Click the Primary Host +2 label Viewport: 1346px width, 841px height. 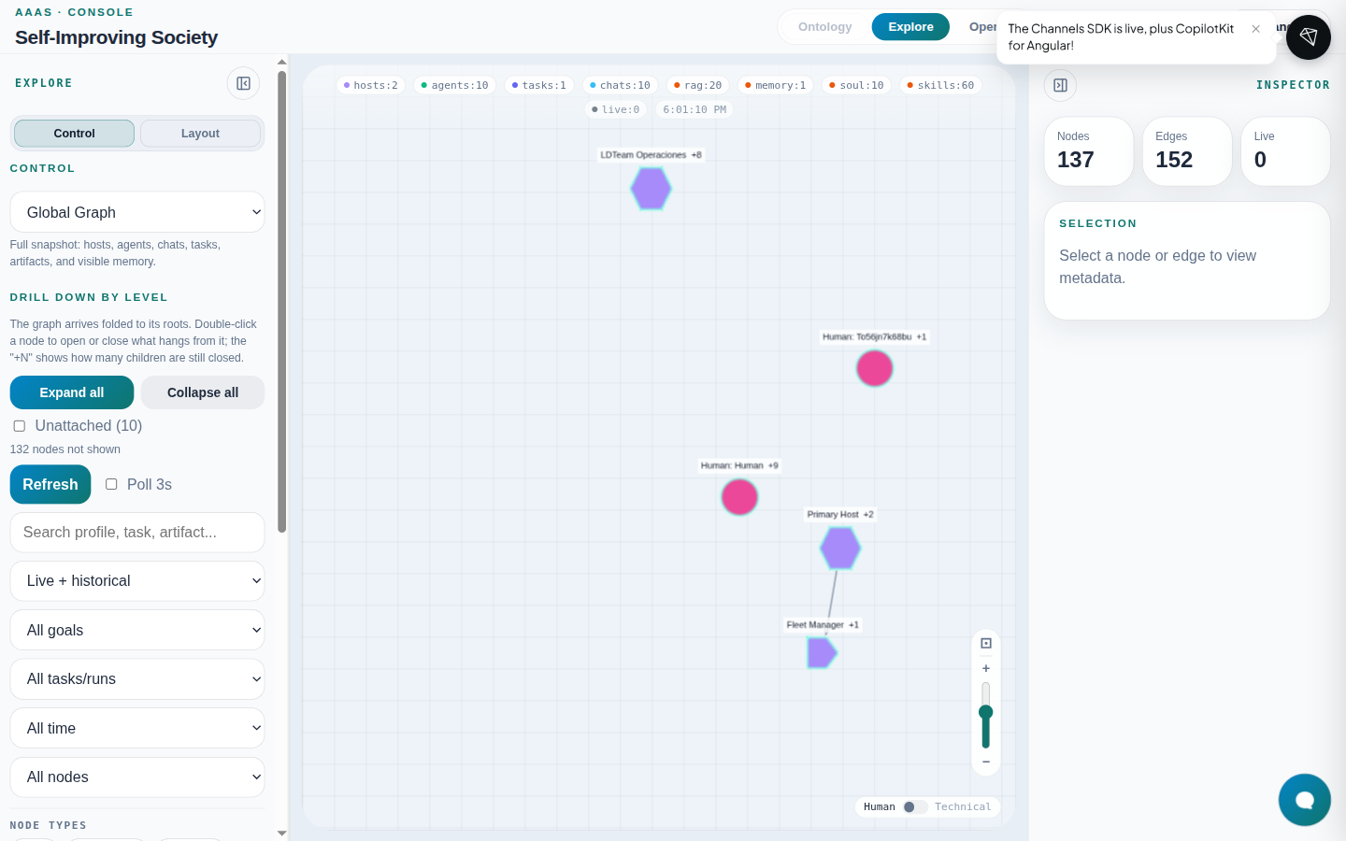pyautogui.click(x=840, y=515)
